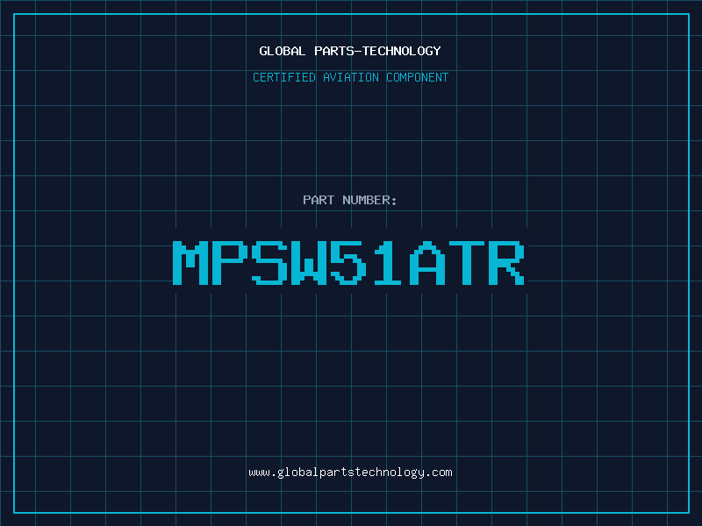Open www.globalpartstechnology.com link
This screenshot has height=526, width=702.
click(350, 473)
